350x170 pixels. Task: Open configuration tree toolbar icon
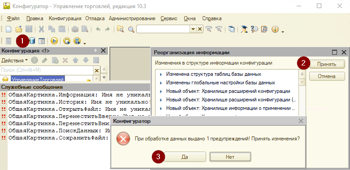pyautogui.click(x=9, y=41)
